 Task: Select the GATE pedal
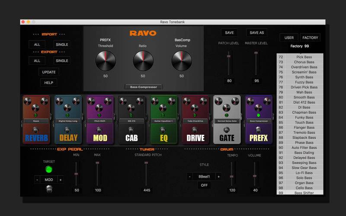227,120
